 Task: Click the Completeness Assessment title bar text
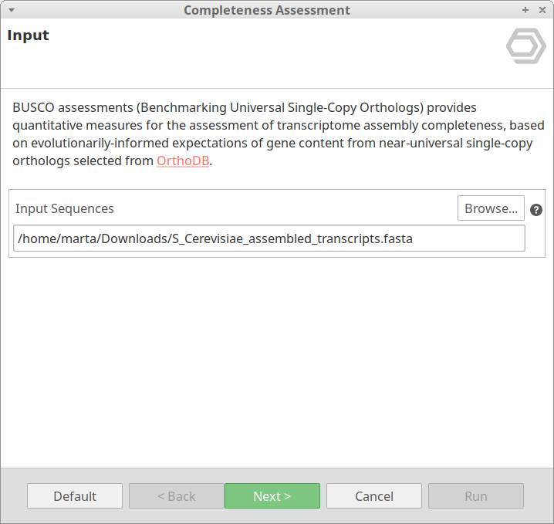[x=267, y=10]
